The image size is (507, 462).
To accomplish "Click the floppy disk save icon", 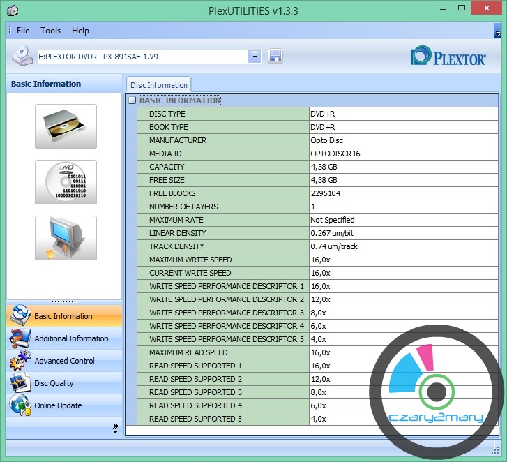I will click(x=275, y=57).
